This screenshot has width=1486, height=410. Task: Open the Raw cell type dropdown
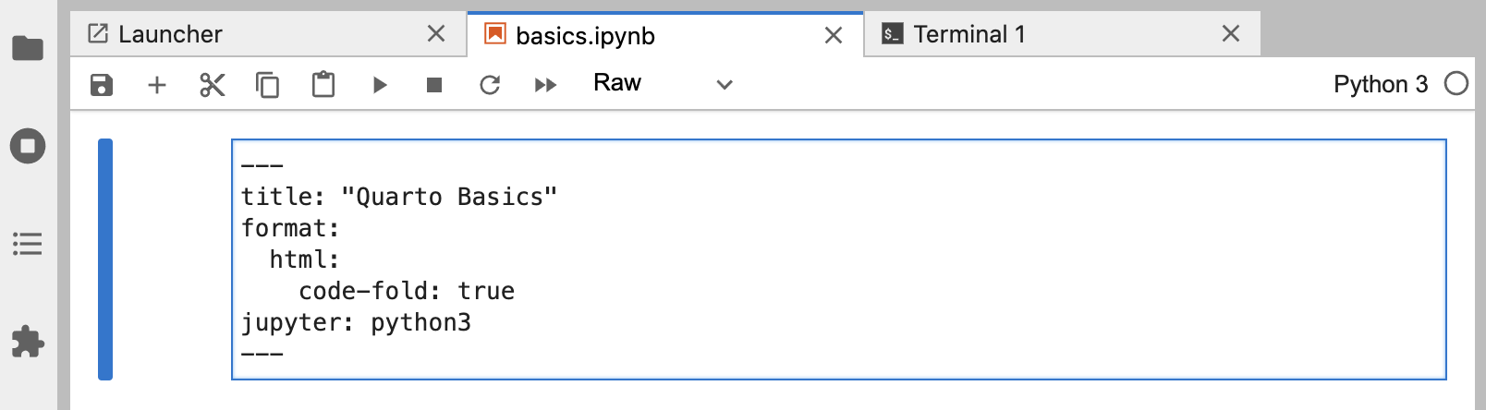(663, 84)
